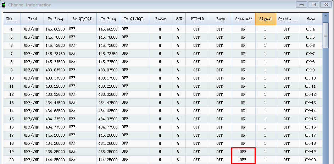
Task: Click the truncated Specia... column header
Action: pos(288,19)
